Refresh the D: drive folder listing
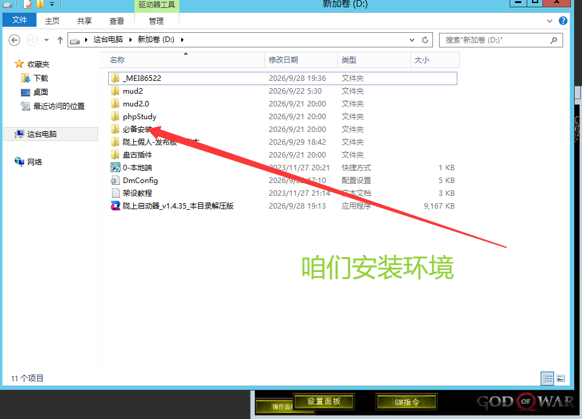The height and width of the screenshot is (419, 582). pos(425,40)
